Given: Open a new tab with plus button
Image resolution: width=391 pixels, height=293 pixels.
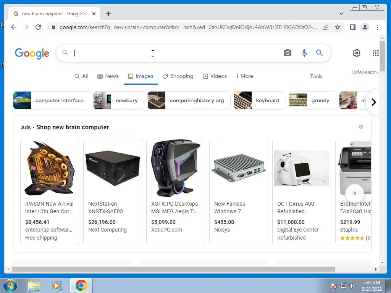Looking at the screenshot, I should click(x=108, y=14).
